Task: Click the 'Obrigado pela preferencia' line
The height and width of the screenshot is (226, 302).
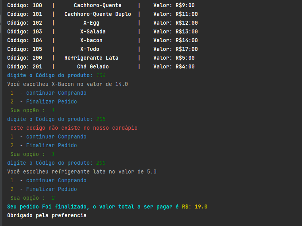Action: point(47,216)
